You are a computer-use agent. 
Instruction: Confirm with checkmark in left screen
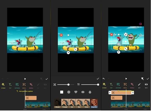point(47,79)
